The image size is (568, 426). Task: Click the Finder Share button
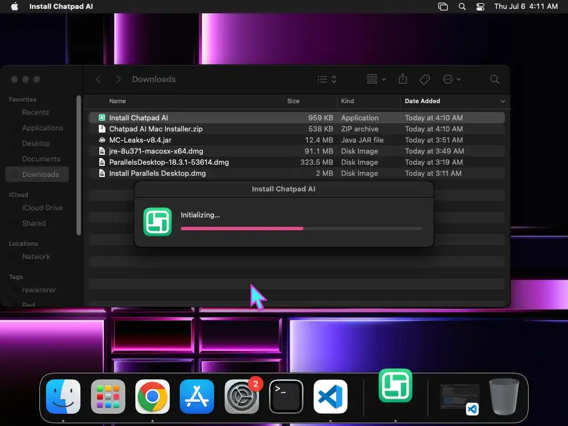coord(403,79)
